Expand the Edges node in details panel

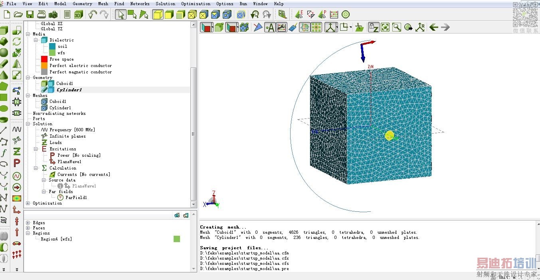28,223
